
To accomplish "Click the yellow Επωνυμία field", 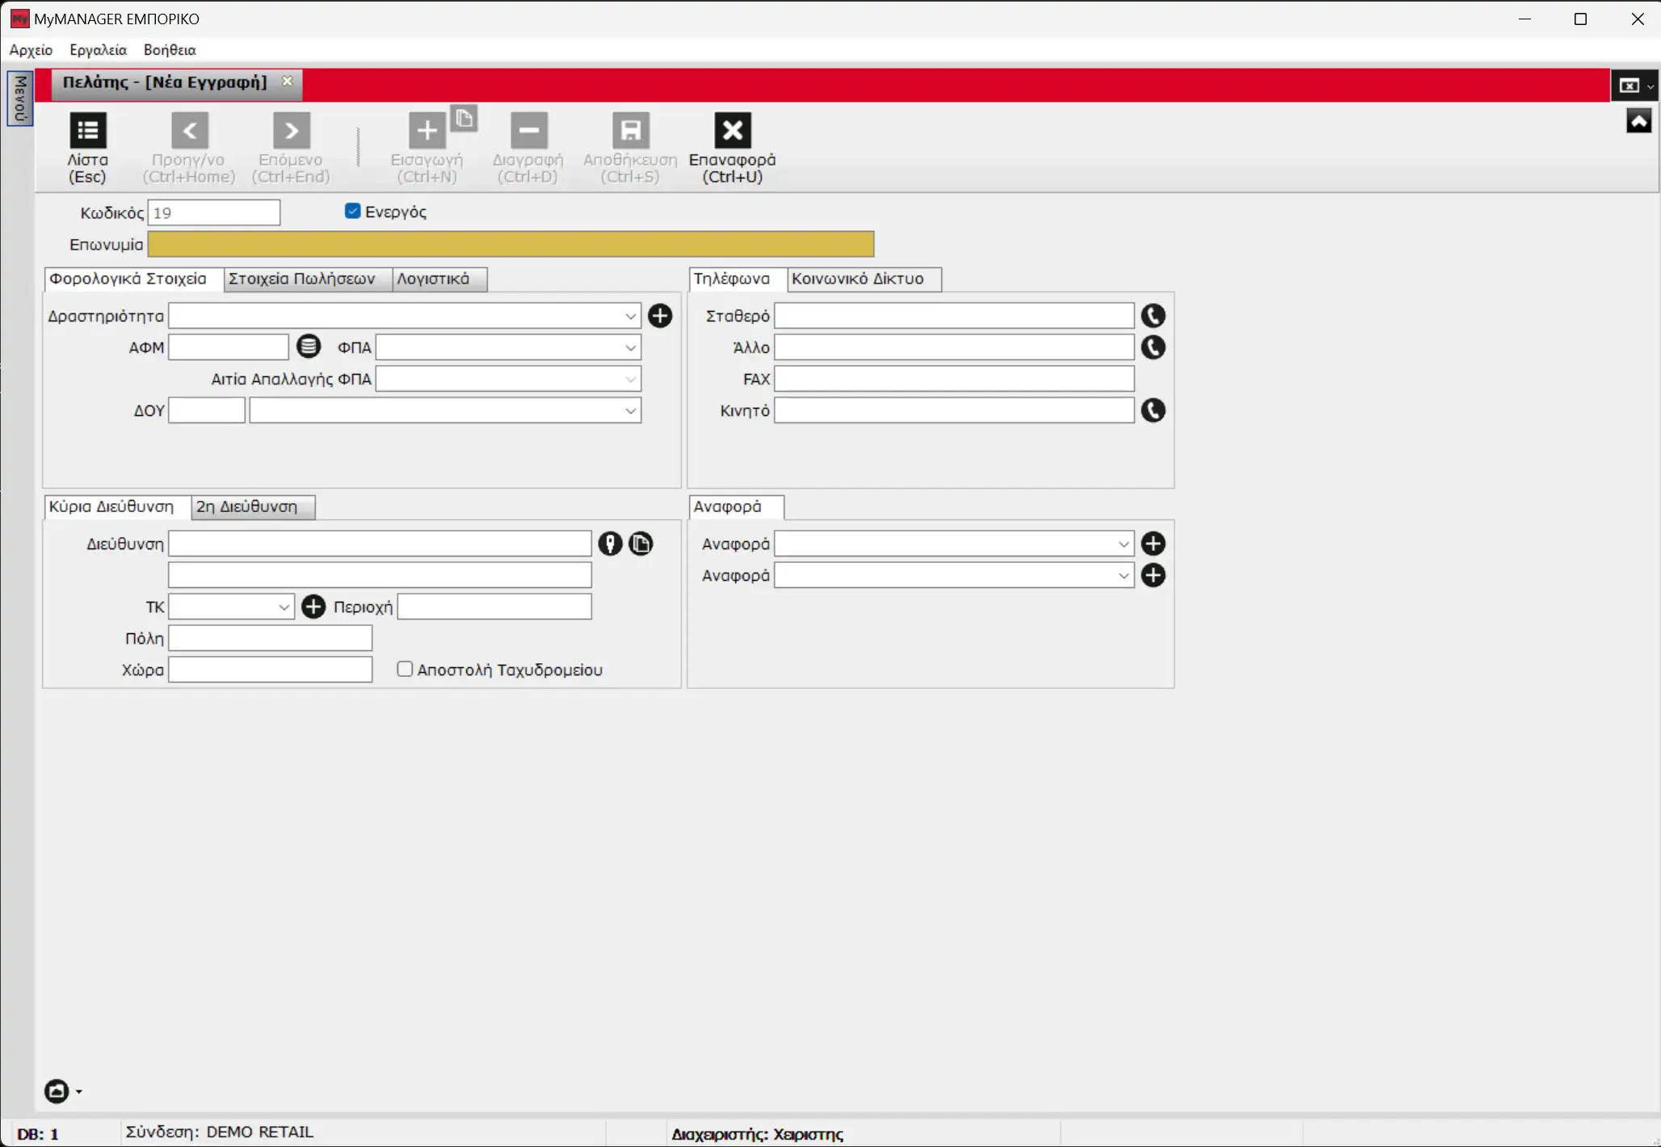I will (510, 244).
